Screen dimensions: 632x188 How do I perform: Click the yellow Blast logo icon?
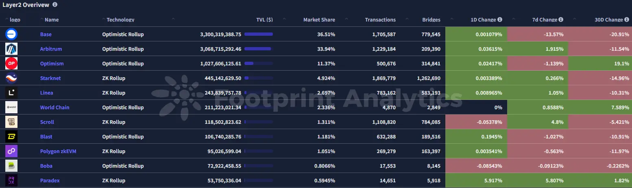point(11,137)
